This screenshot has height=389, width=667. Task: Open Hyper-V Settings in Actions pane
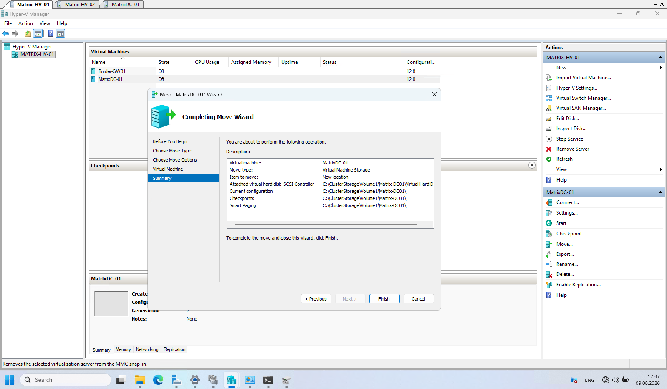click(x=576, y=88)
